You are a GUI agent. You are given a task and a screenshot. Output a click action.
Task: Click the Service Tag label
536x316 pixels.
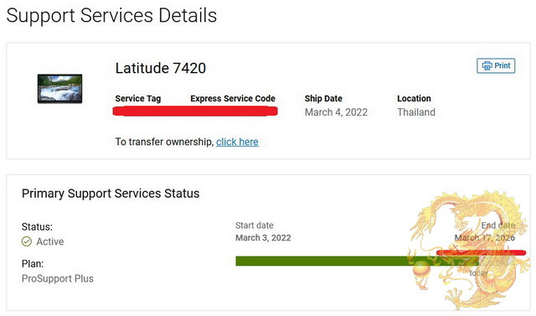(137, 99)
